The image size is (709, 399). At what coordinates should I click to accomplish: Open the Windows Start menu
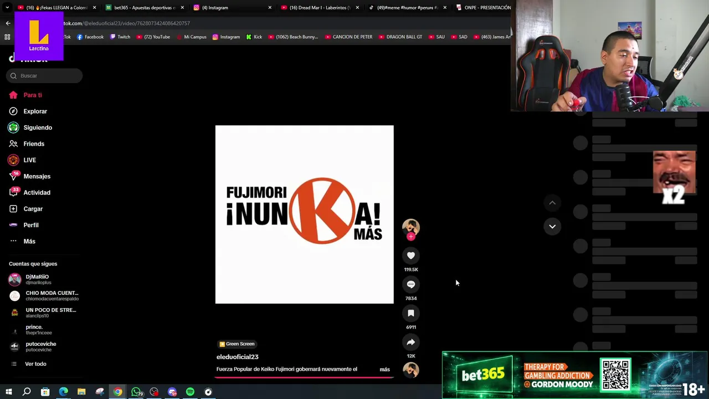pos(8,392)
